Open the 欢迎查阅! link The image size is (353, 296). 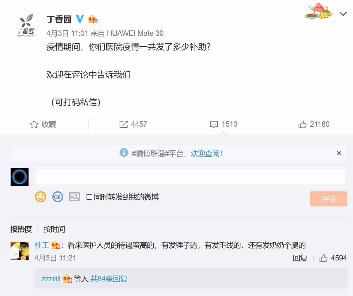206,154
